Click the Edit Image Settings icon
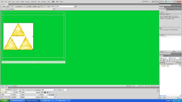Screen dimensions: 182x102 (47, 92)
